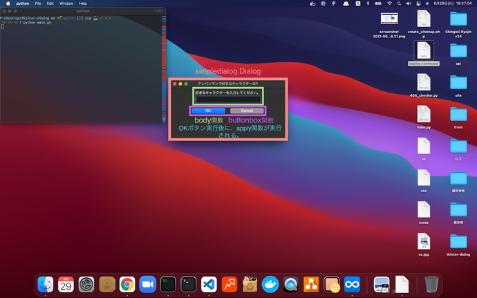Select the ロゴ folder on the desktop
Viewport: 477px width, 298px height.
click(x=458, y=149)
